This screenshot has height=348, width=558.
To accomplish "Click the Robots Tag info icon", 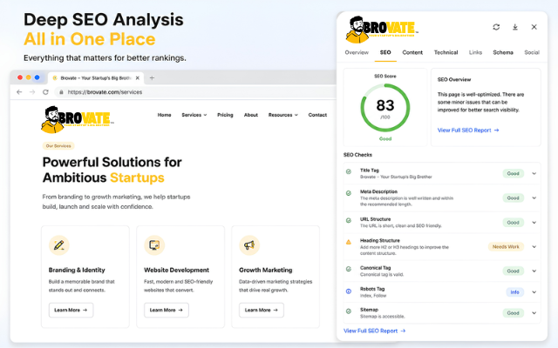I will coord(349,291).
